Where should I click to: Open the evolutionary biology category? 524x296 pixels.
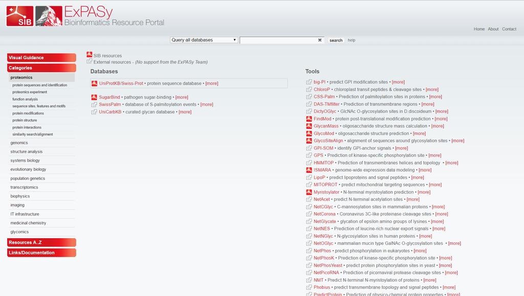coord(28,170)
